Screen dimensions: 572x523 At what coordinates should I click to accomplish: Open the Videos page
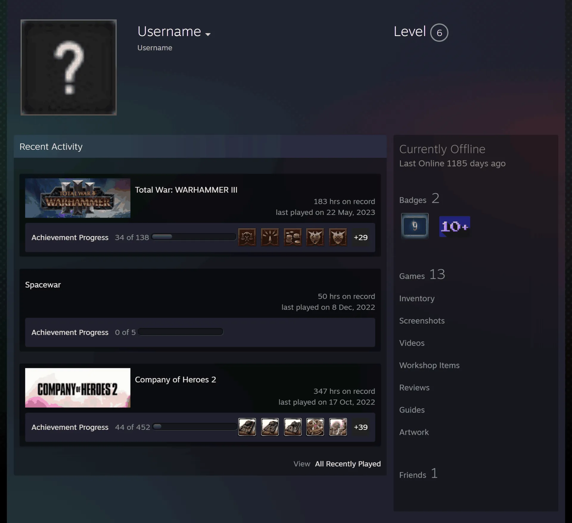[x=412, y=343]
